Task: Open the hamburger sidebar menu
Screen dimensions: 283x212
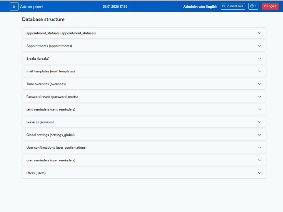Action: coord(14,7)
